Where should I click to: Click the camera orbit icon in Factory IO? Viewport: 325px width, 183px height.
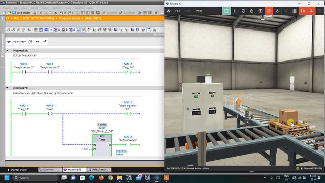[x=261, y=11]
